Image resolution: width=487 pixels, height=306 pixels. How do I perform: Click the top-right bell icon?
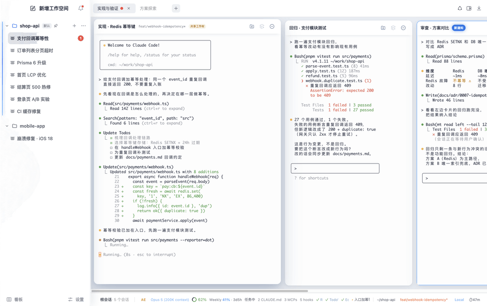(x=460, y=8)
